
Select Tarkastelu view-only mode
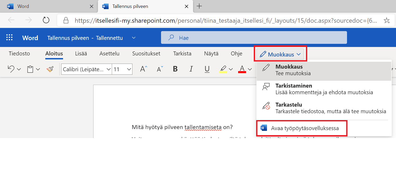324,108
